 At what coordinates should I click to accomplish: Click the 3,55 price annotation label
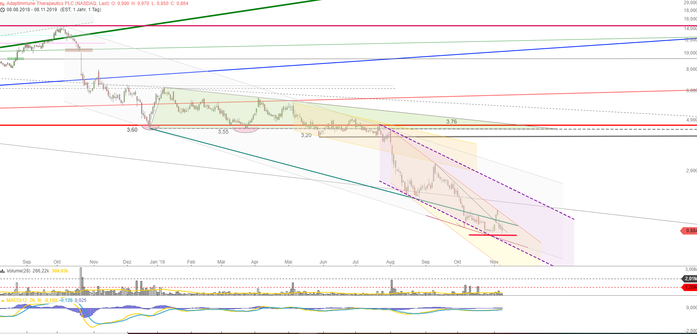[x=223, y=132]
